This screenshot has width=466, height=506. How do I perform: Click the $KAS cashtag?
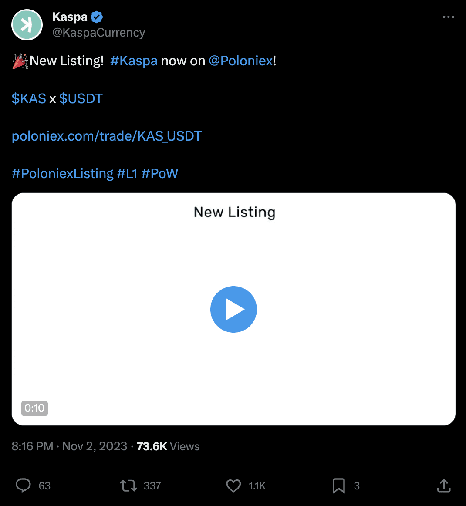29,99
